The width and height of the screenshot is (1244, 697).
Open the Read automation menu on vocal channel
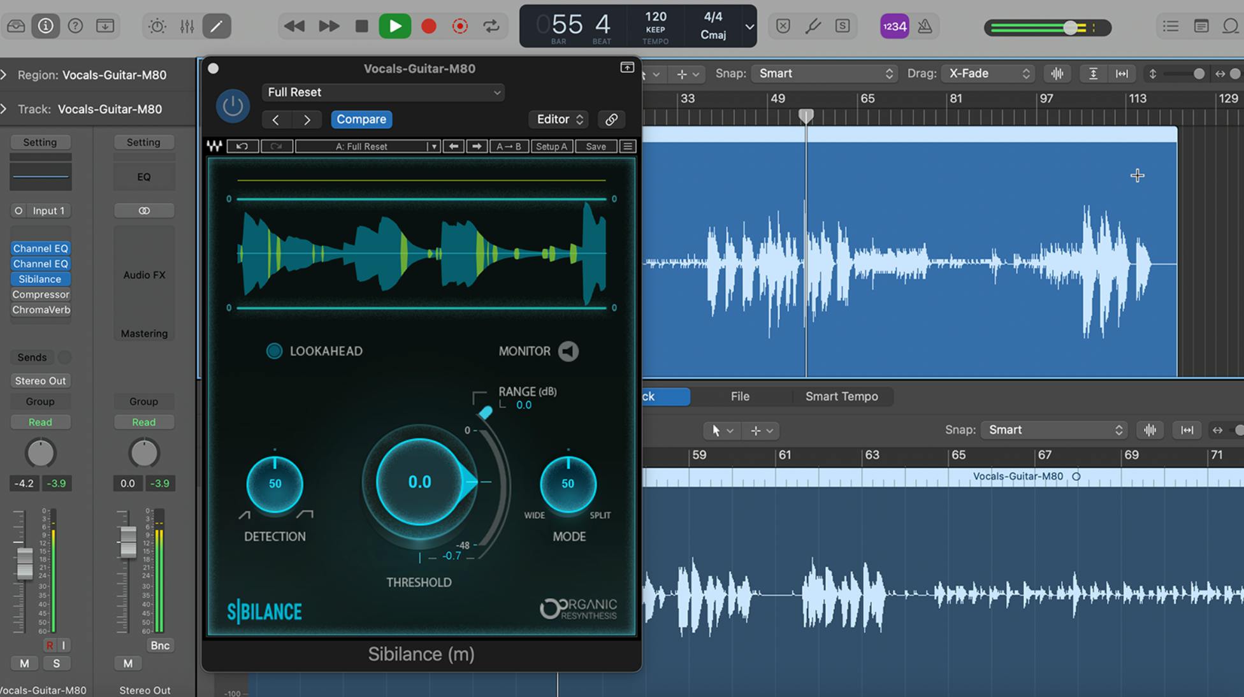click(40, 422)
